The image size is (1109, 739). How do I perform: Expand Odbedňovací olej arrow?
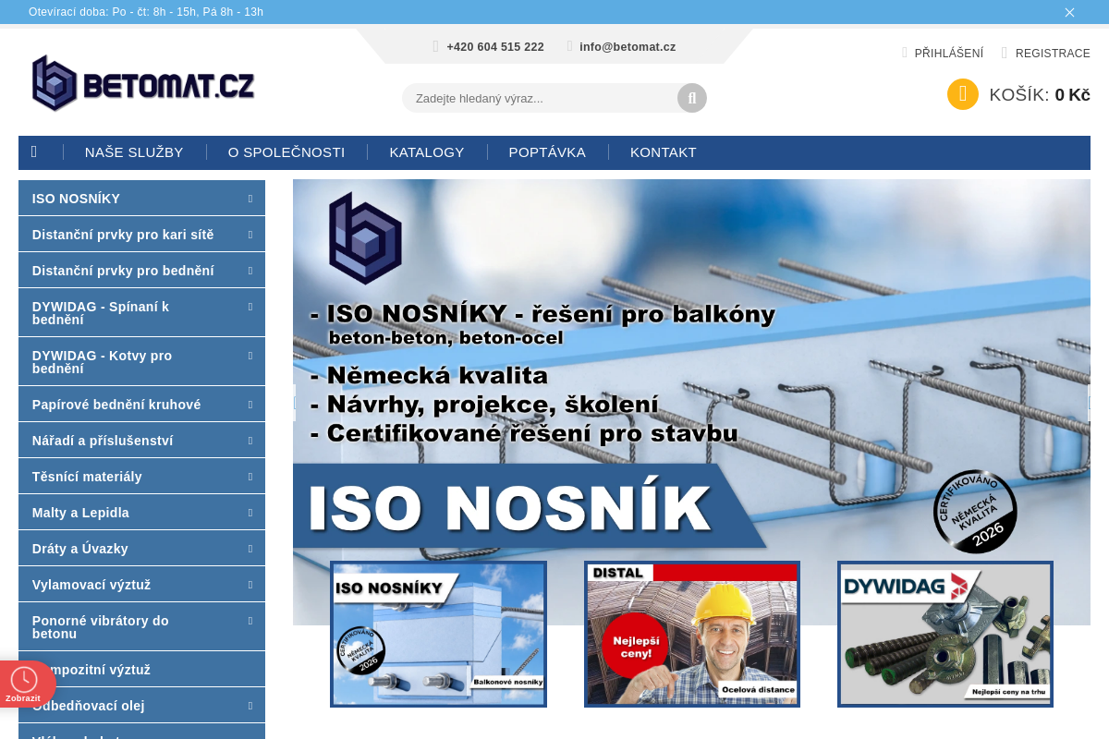click(x=250, y=705)
